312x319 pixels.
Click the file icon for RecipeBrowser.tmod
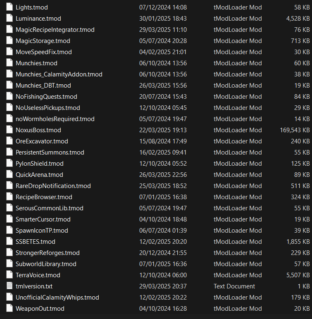(x=10, y=197)
